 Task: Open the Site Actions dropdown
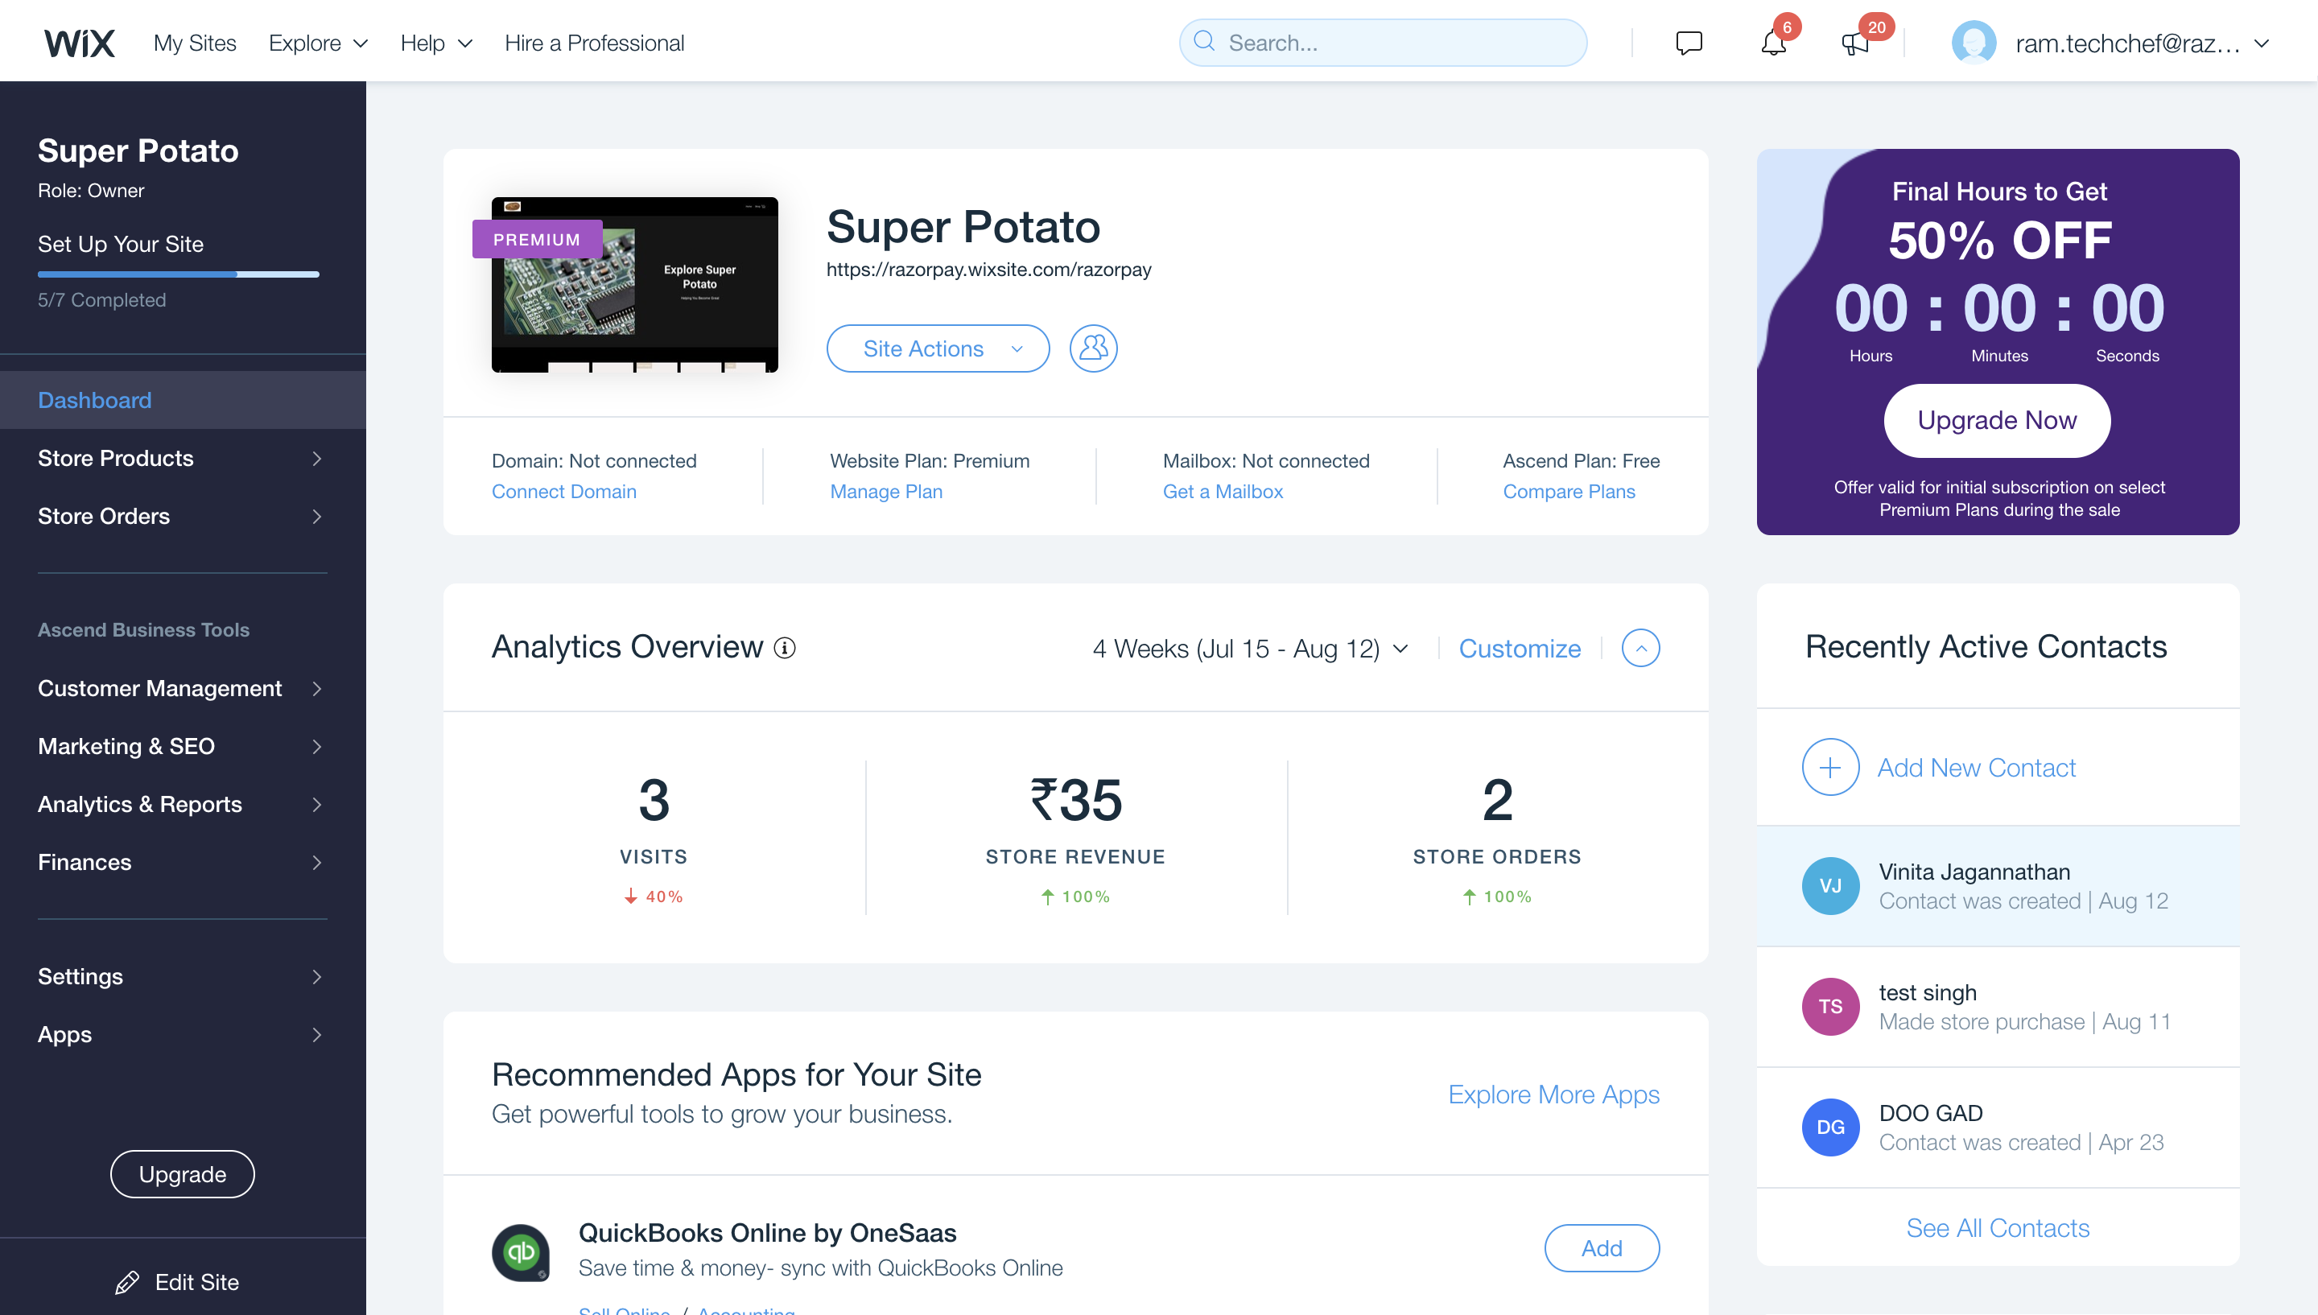938,348
